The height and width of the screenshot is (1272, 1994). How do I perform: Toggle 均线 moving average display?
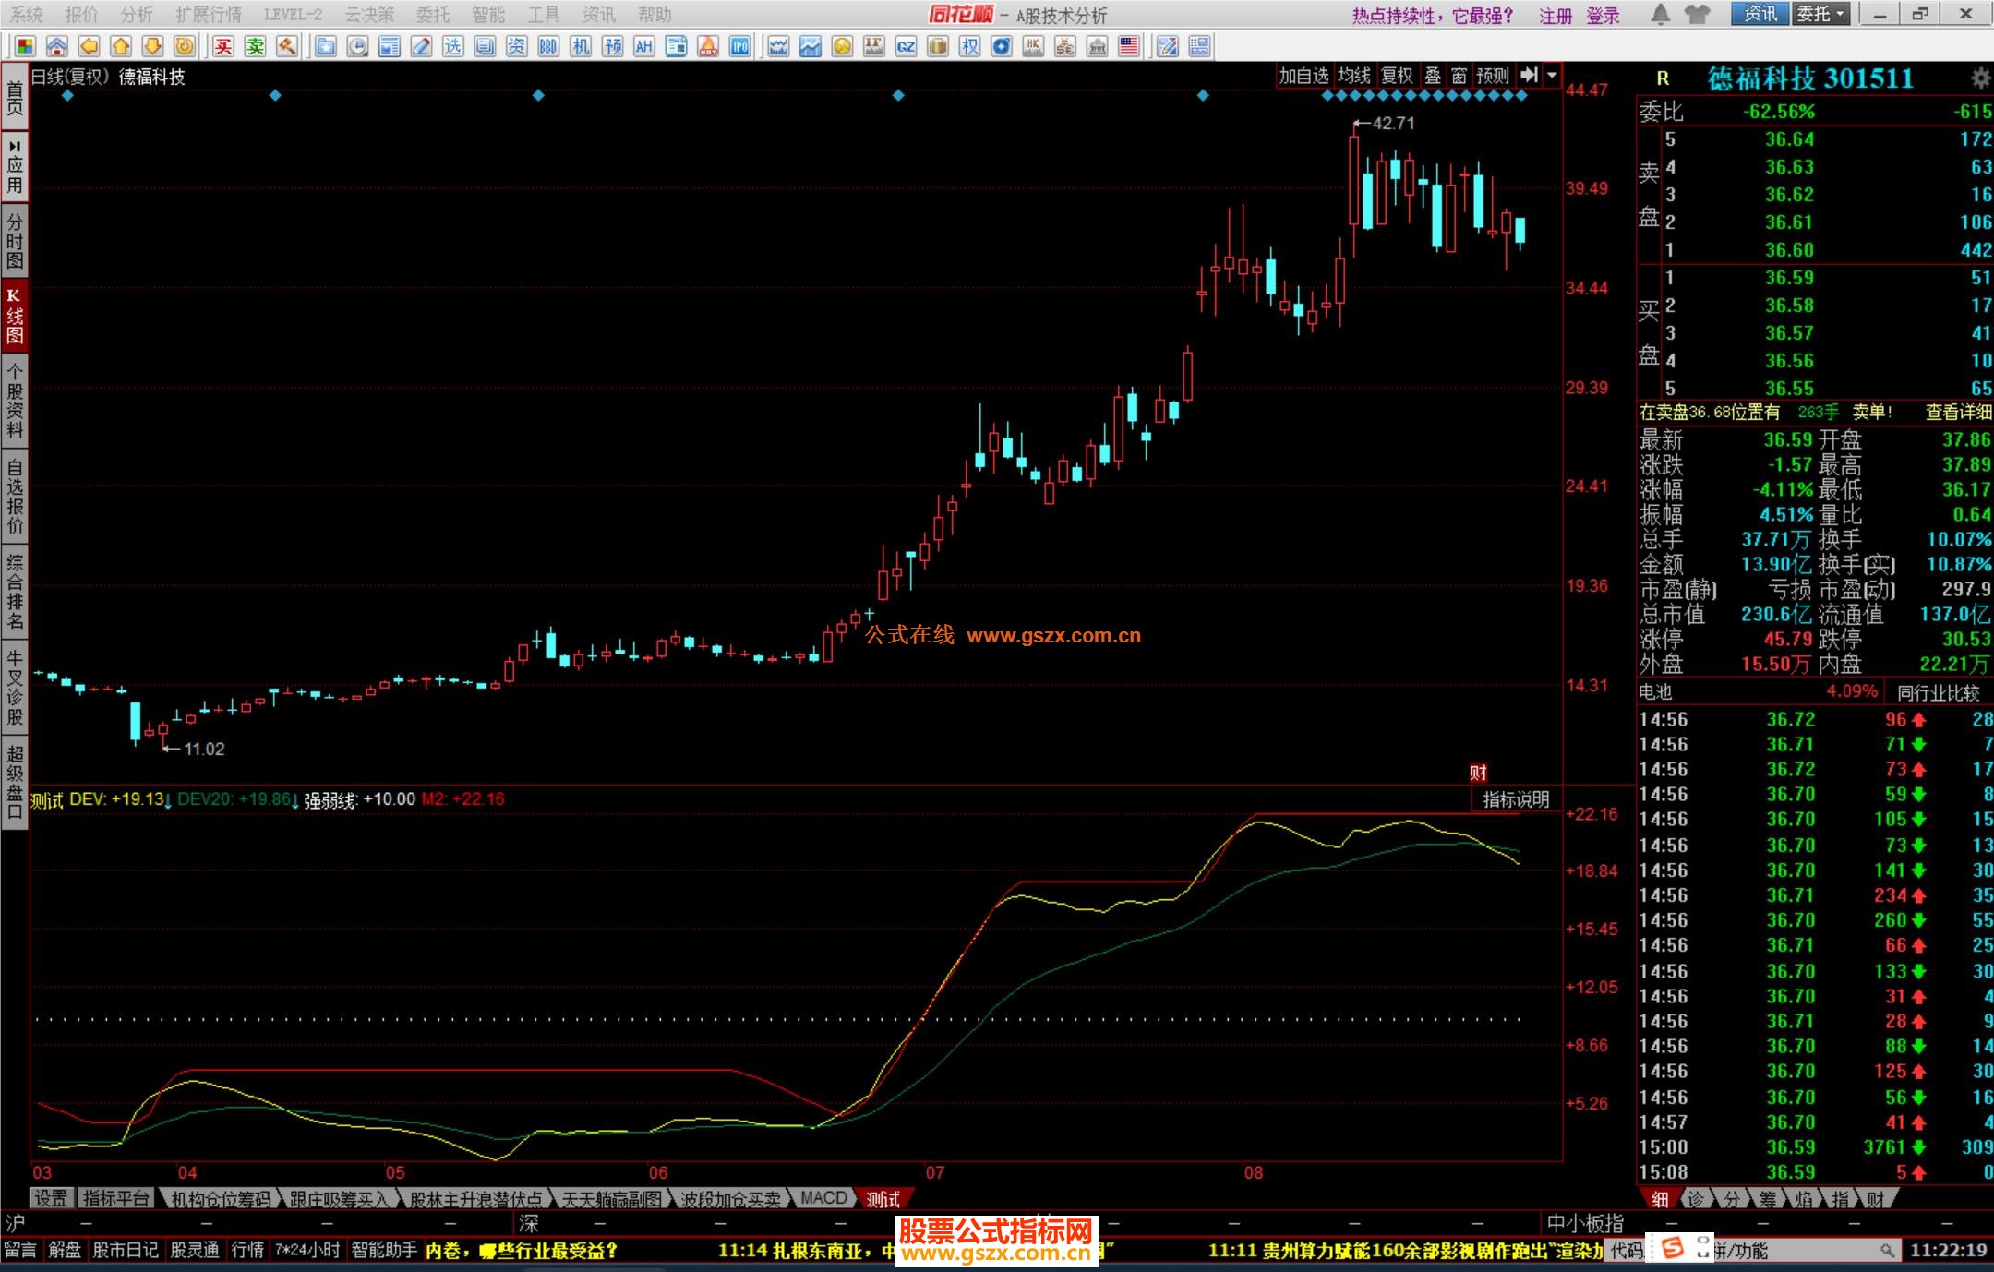[x=1353, y=76]
